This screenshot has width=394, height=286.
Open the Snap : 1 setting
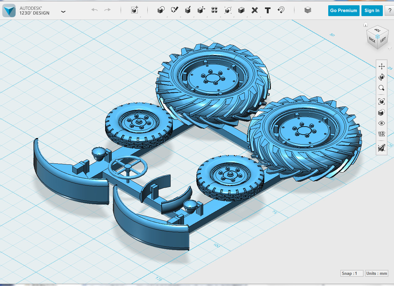click(x=351, y=273)
